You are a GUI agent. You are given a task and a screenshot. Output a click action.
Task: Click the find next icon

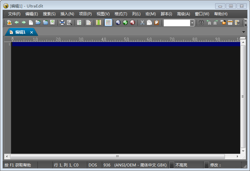click(215, 22)
